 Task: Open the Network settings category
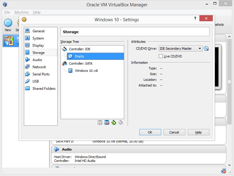(41, 67)
